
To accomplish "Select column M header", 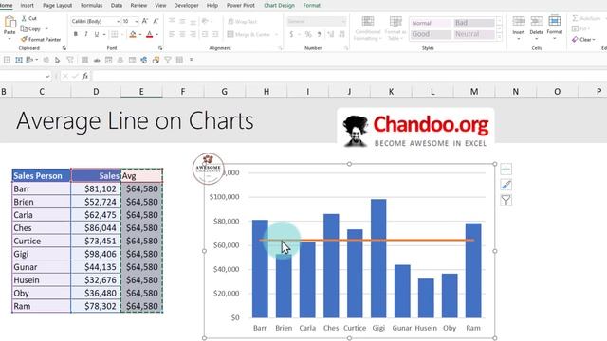I will pyautogui.click(x=474, y=92).
